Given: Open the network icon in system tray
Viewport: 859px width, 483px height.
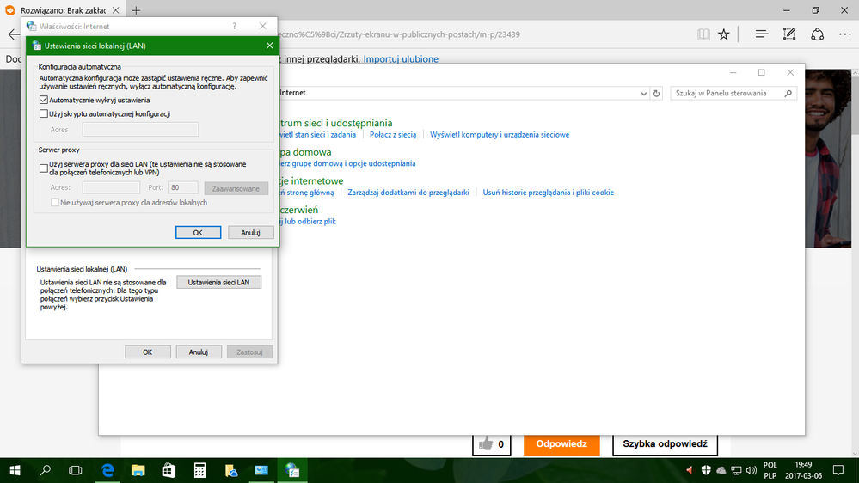Looking at the screenshot, I should pos(736,470).
